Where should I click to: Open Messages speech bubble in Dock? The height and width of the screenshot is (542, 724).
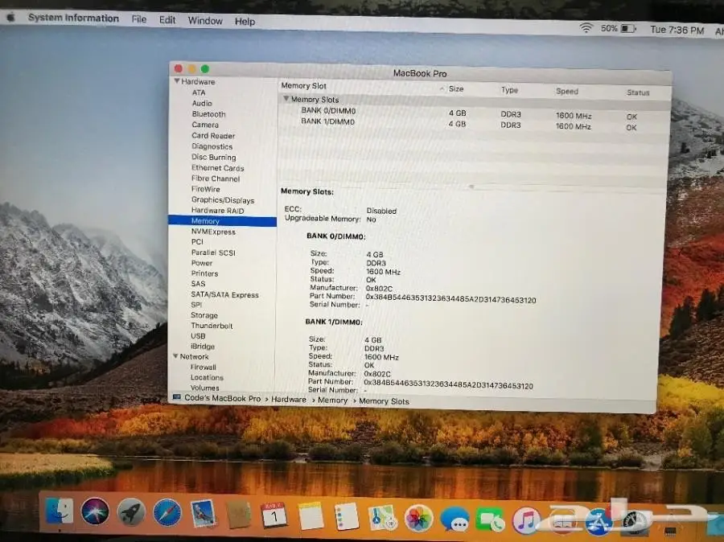click(455, 519)
